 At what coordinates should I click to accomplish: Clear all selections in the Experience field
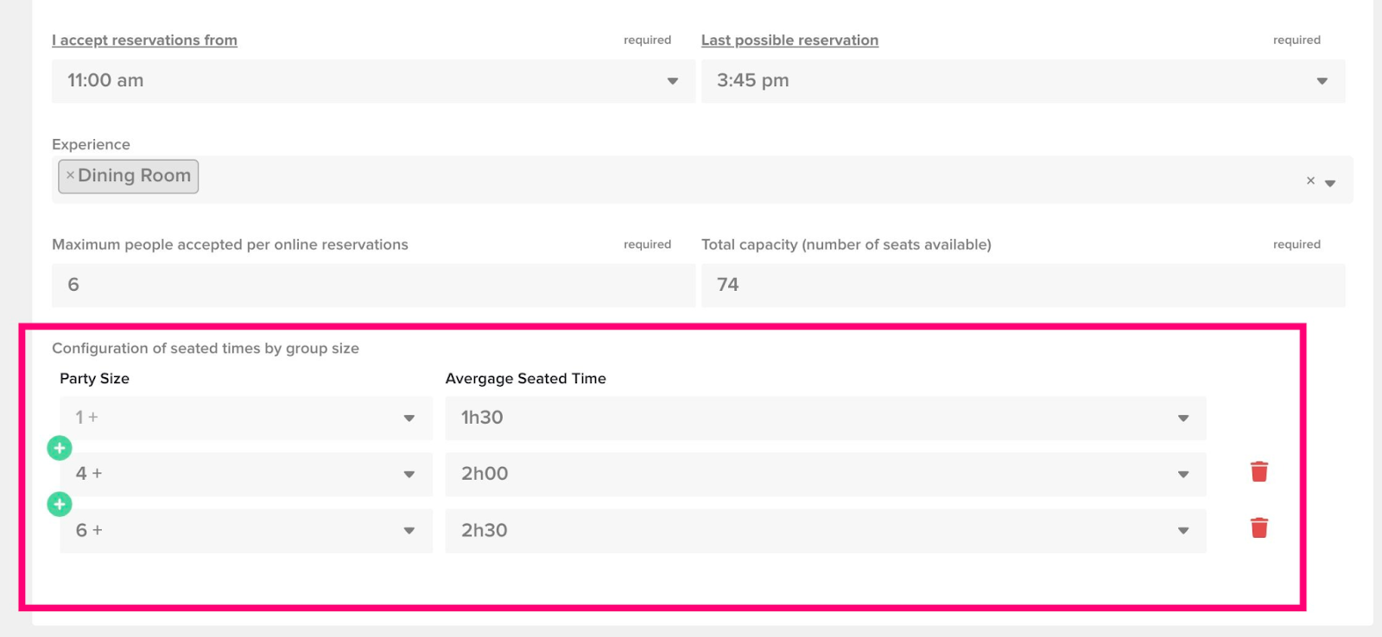1310,180
